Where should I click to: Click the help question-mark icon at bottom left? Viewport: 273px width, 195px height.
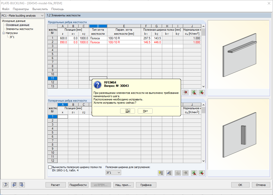6,185
